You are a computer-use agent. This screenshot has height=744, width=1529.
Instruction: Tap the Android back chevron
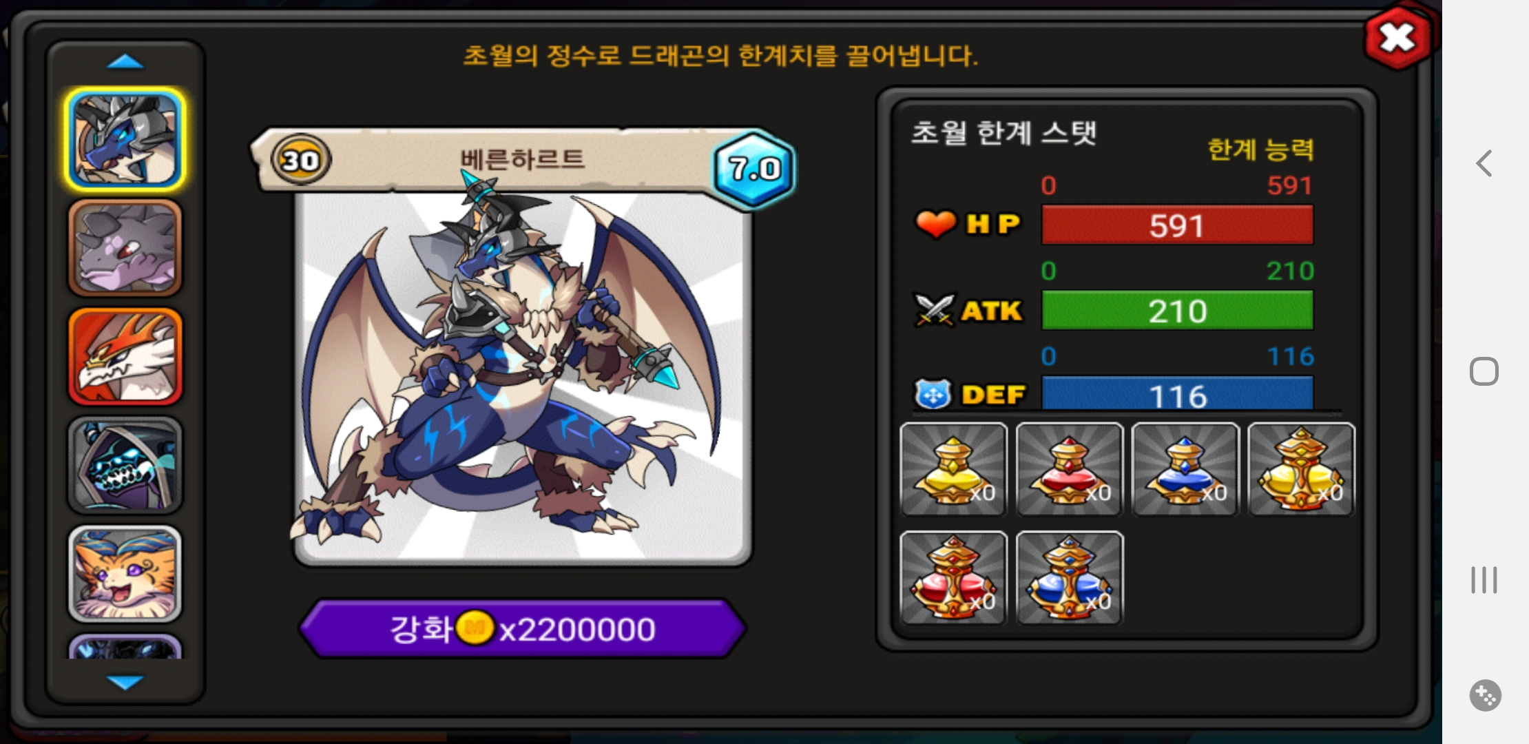(1484, 163)
